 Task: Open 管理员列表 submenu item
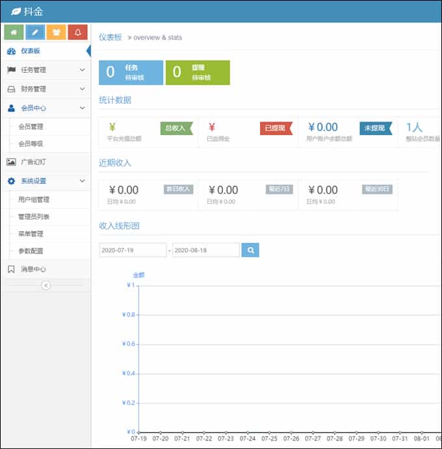pos(34,216)
